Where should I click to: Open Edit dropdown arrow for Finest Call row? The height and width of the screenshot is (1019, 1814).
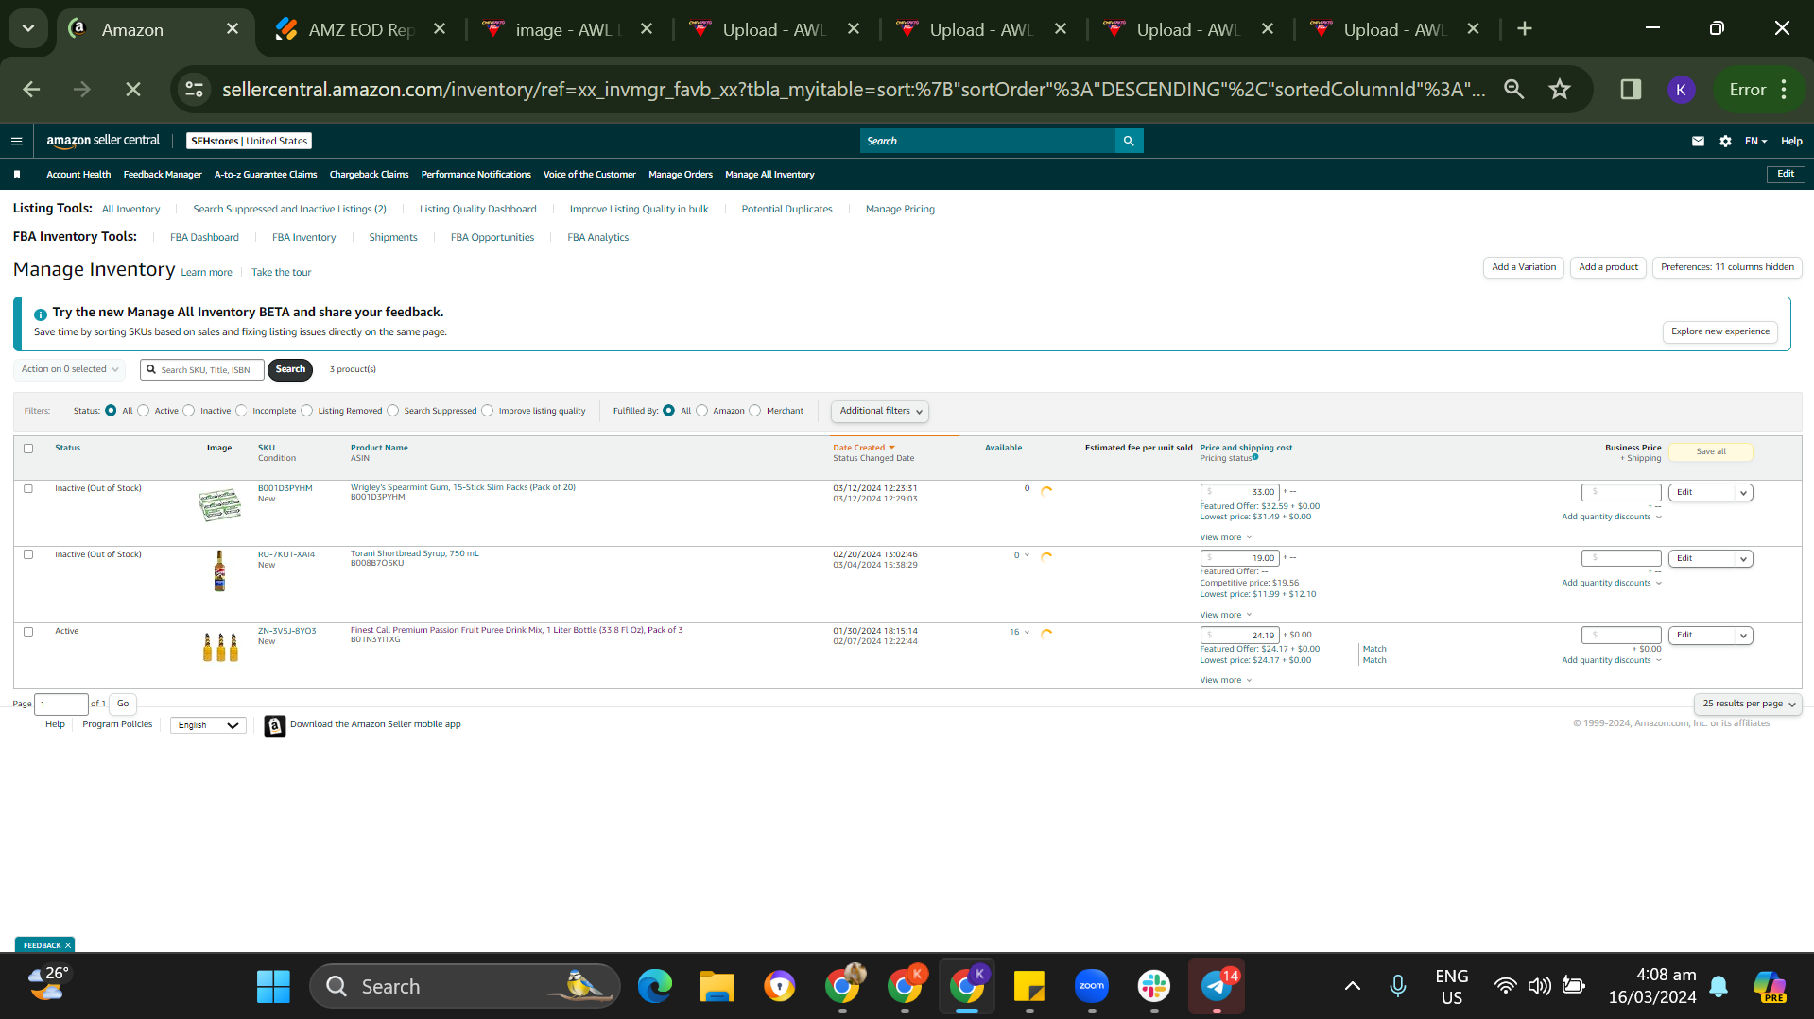[1744, 636]
